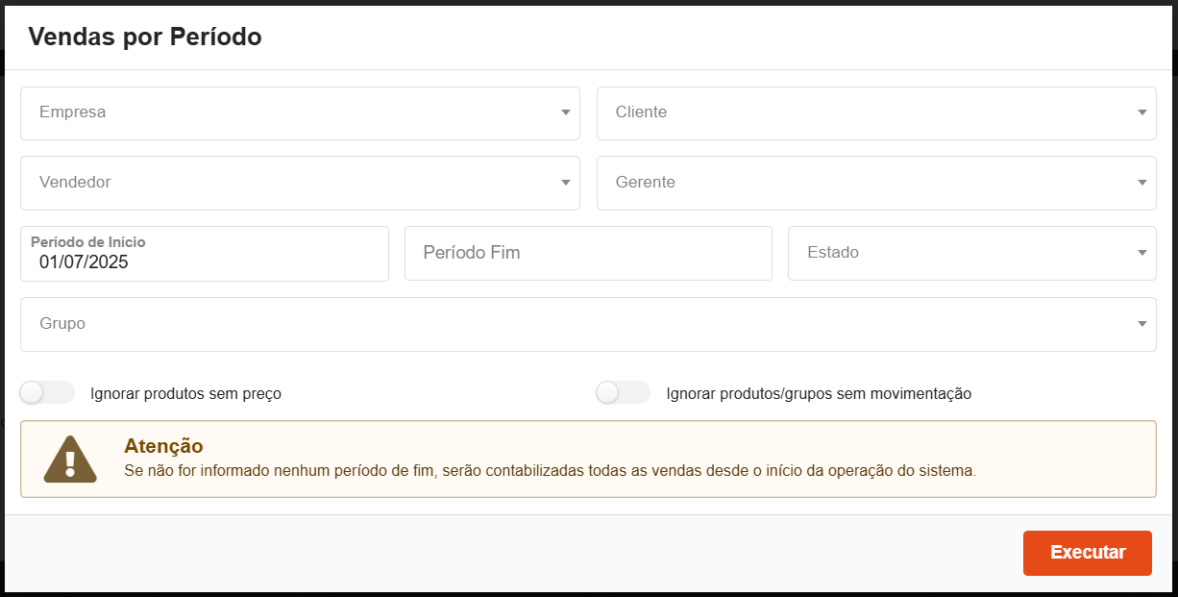Click the Vendedor dropdown chevron
The height and width of the screenshot is (597, 1178).
click(x=565, y=183)
